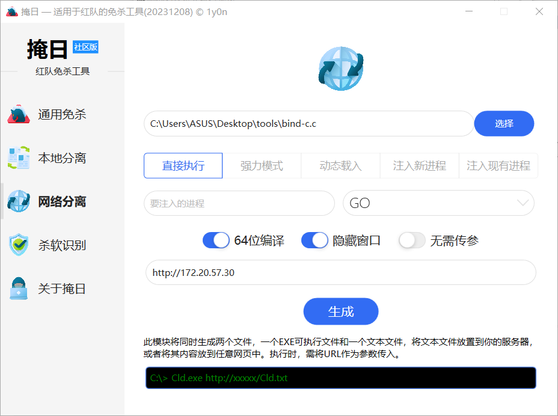558x416 pixels.
Task: Select the 直接执行 tab
Action: [x=183, y=165]
